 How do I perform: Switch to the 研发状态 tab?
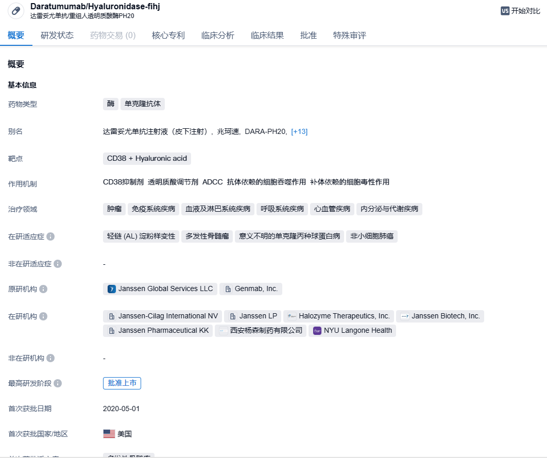pyautogui.click(x=57, y=36)
